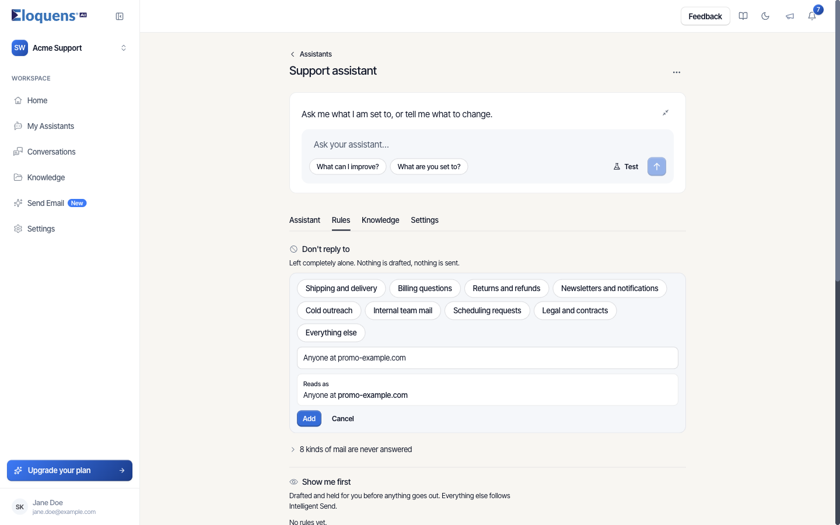Toggle dark mode moon icon
Screen dimensions: 840x525
pyautogui.click(x=765, y=16)
